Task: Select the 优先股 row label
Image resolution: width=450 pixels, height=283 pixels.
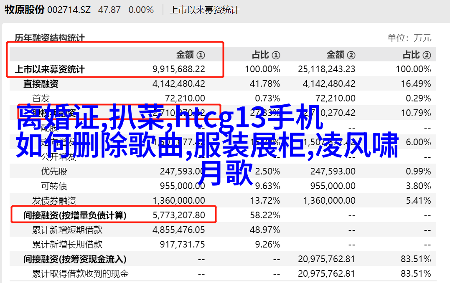Action: pyautogui.click(x=54, y=172)
